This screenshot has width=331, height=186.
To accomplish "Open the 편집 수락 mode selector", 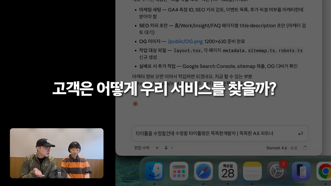I will click(142, 148).
